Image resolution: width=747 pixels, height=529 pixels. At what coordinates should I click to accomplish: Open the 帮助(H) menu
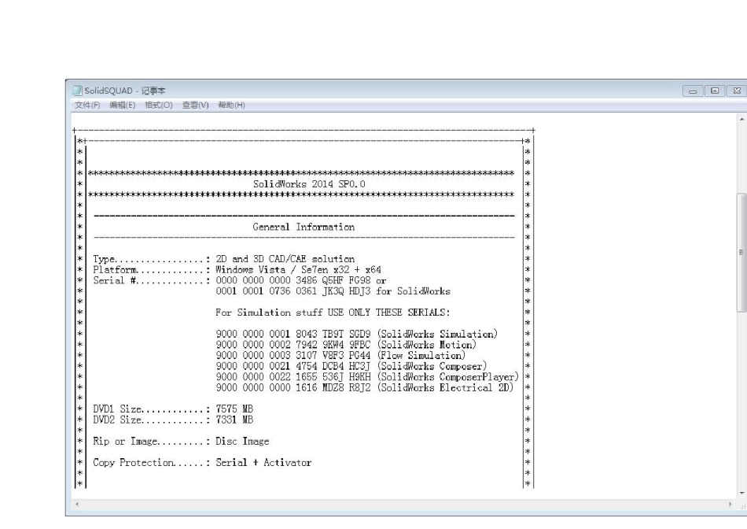pyautogui.click(x=231, y=105)
